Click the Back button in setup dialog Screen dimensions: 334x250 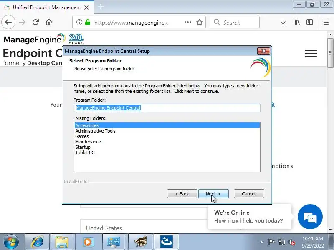(182, 194)
